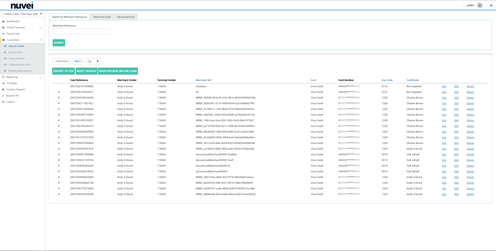Click checkmark for card 2967536335255048
Viewport: 496px width, 251px height.
(x=59, y=194)
